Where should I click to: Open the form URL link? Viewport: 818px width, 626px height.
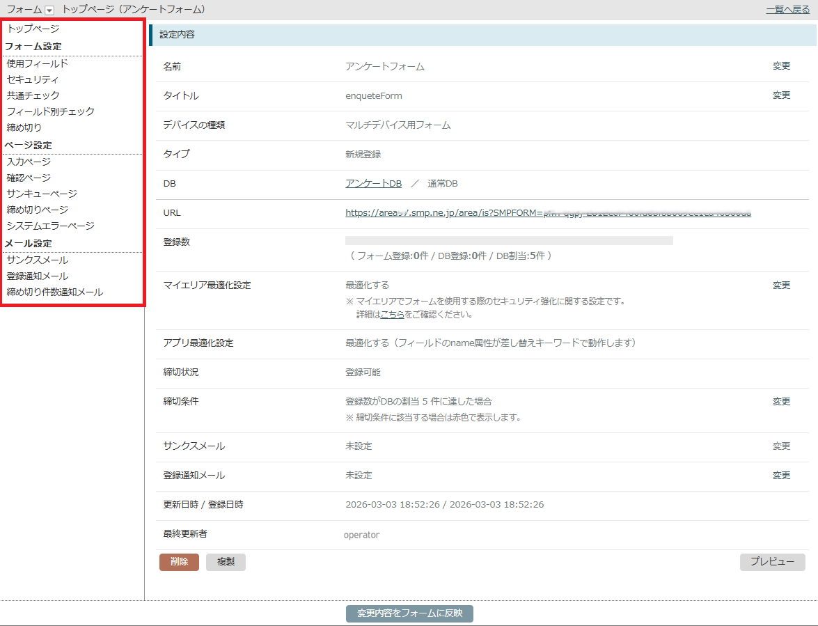(x=548, y=212)
